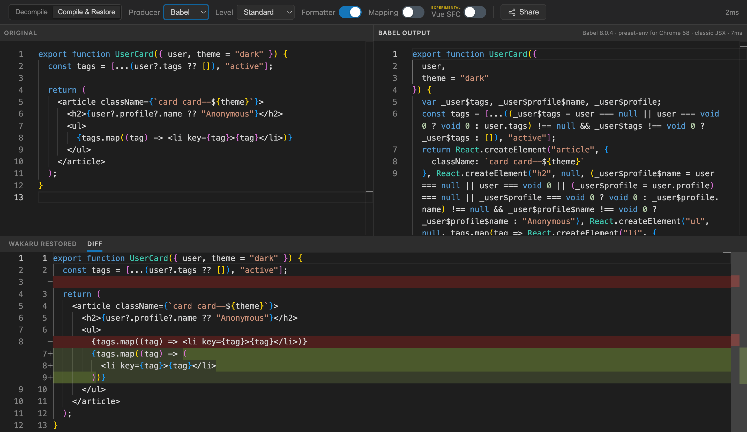Enable the Mapping switch
Screen dimensions: 747x432
click(x=413, y=12)
